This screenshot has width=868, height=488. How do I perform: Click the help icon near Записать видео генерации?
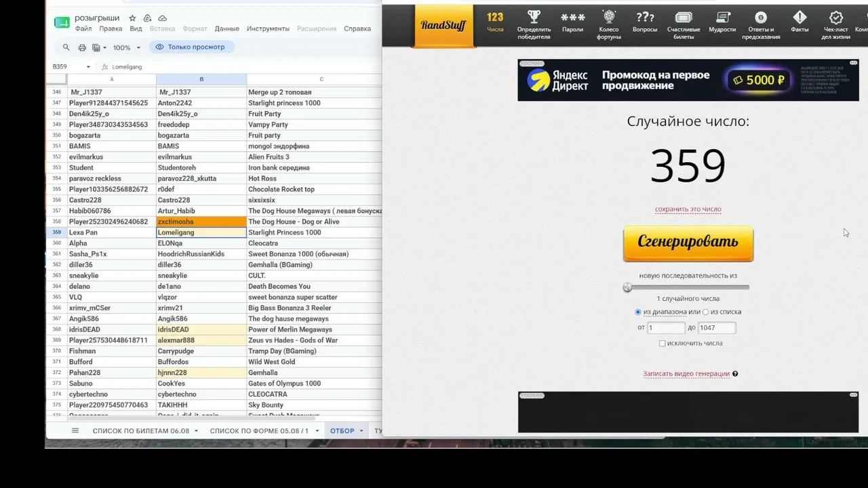(x=735, y=373)
